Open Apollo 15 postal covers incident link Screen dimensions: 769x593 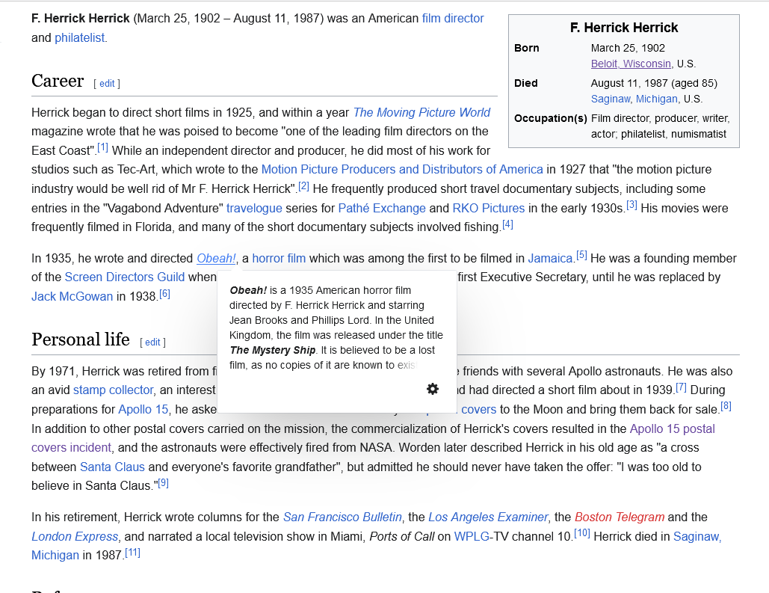click(672, 429)
